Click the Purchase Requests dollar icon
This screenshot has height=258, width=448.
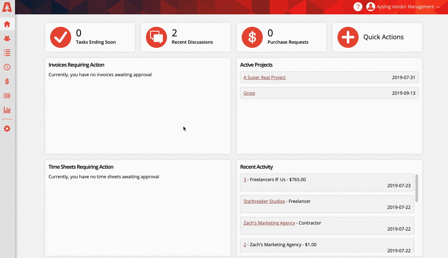tap(252, 37)
